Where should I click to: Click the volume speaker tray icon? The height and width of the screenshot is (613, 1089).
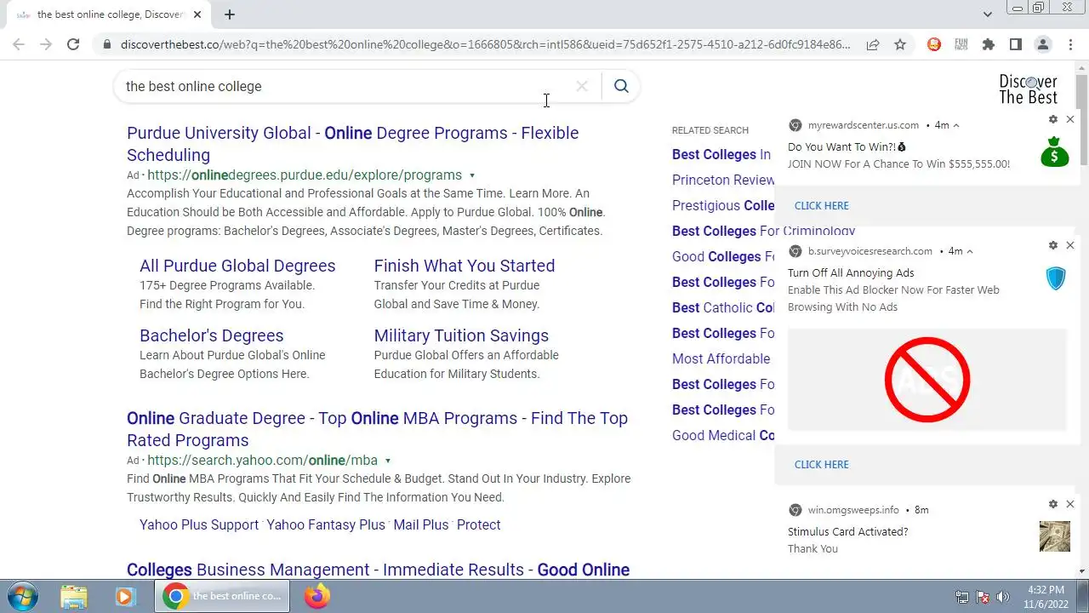pyautogui.click(x=1003, y=597)
